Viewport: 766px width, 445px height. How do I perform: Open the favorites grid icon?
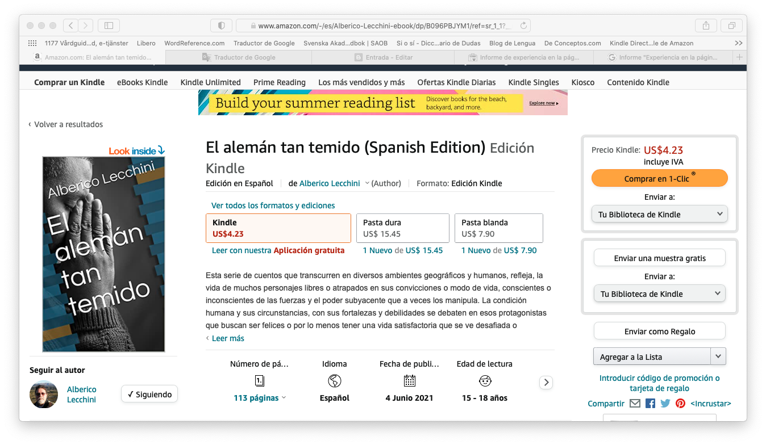pos(32,43)
